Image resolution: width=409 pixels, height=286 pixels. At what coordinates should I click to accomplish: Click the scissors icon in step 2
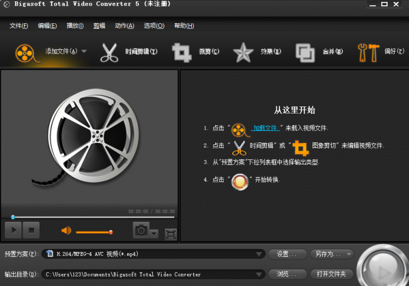[x=239, y=148]
